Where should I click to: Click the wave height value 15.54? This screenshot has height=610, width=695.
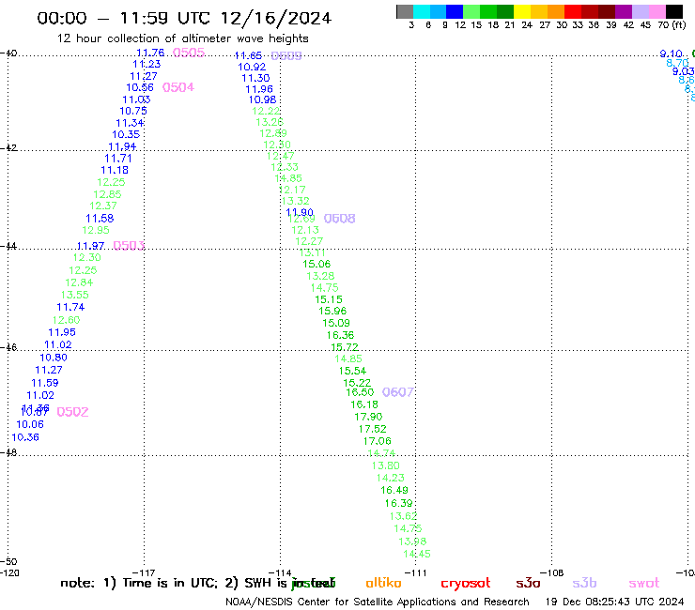[353, 371]
